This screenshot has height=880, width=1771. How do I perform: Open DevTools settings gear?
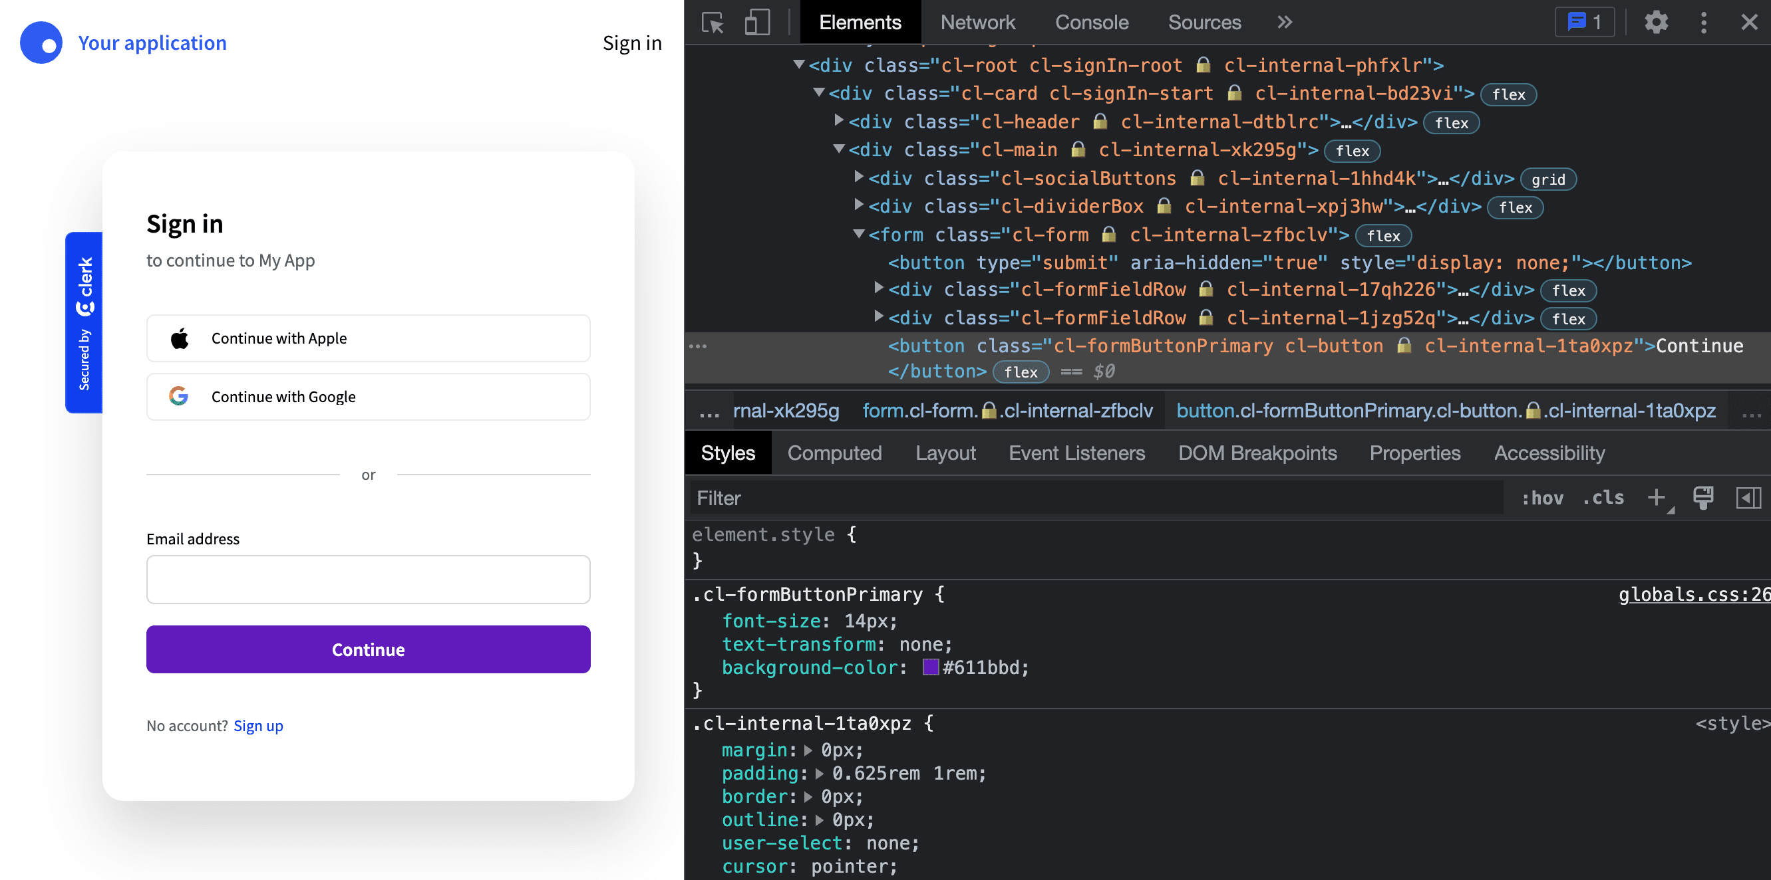coord(1657,22)
